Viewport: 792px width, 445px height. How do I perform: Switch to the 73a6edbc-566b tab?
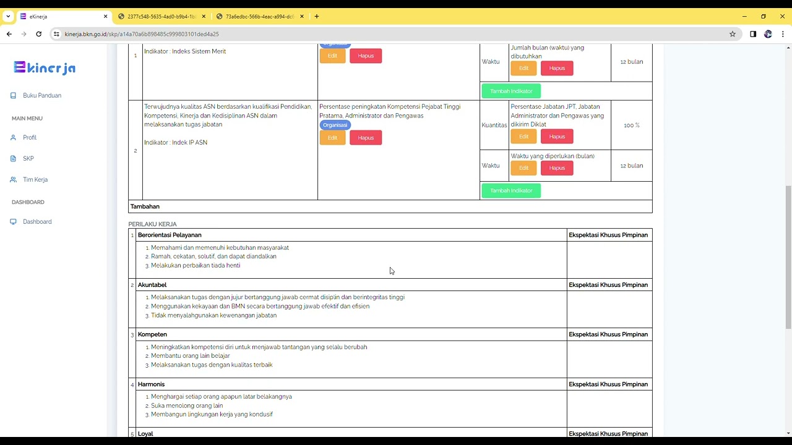tap(260, 17)
